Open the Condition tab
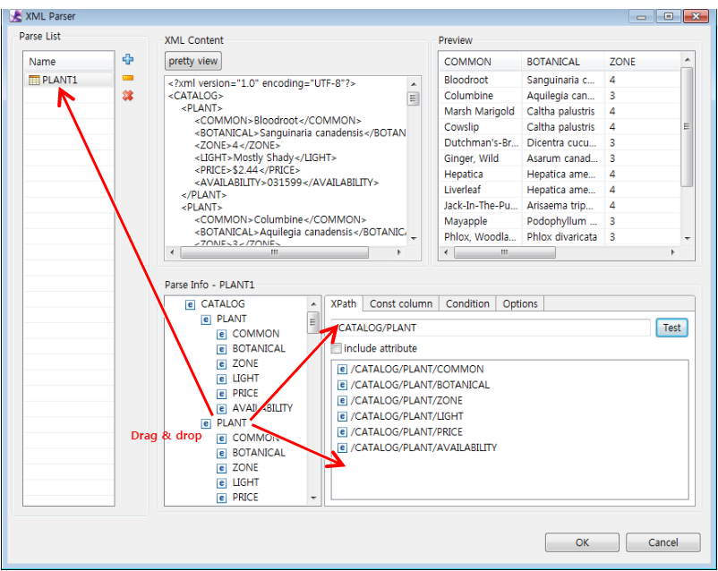Viewport: 718px width, 571px height. [467, 304]
